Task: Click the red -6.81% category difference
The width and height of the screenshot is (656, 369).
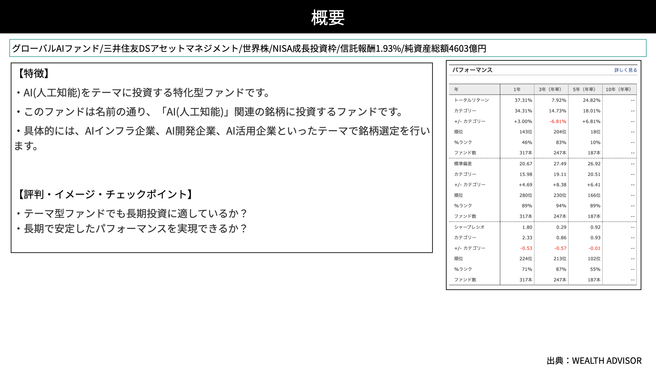Action: tap(558, 121)
